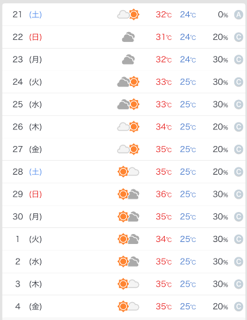Click the reliability C badge on day 3
The width and height of the screenshot is (247, 320).
(x=238, y=284)
